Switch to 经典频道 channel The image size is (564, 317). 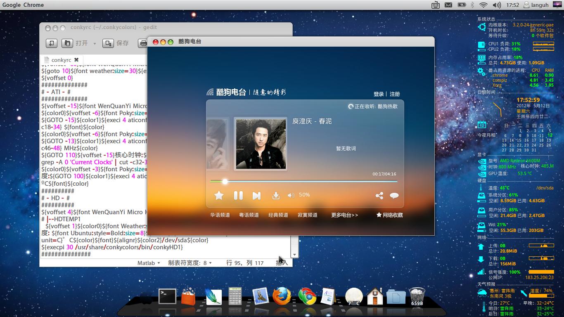(278, 215)
